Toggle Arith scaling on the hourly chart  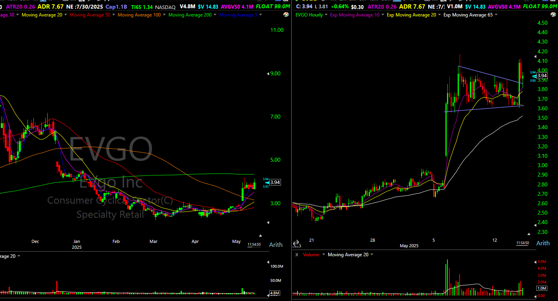point(543,243)
